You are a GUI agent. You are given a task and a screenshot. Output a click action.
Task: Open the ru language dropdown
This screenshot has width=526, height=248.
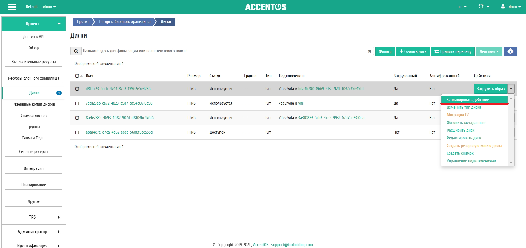coord(462,7)
